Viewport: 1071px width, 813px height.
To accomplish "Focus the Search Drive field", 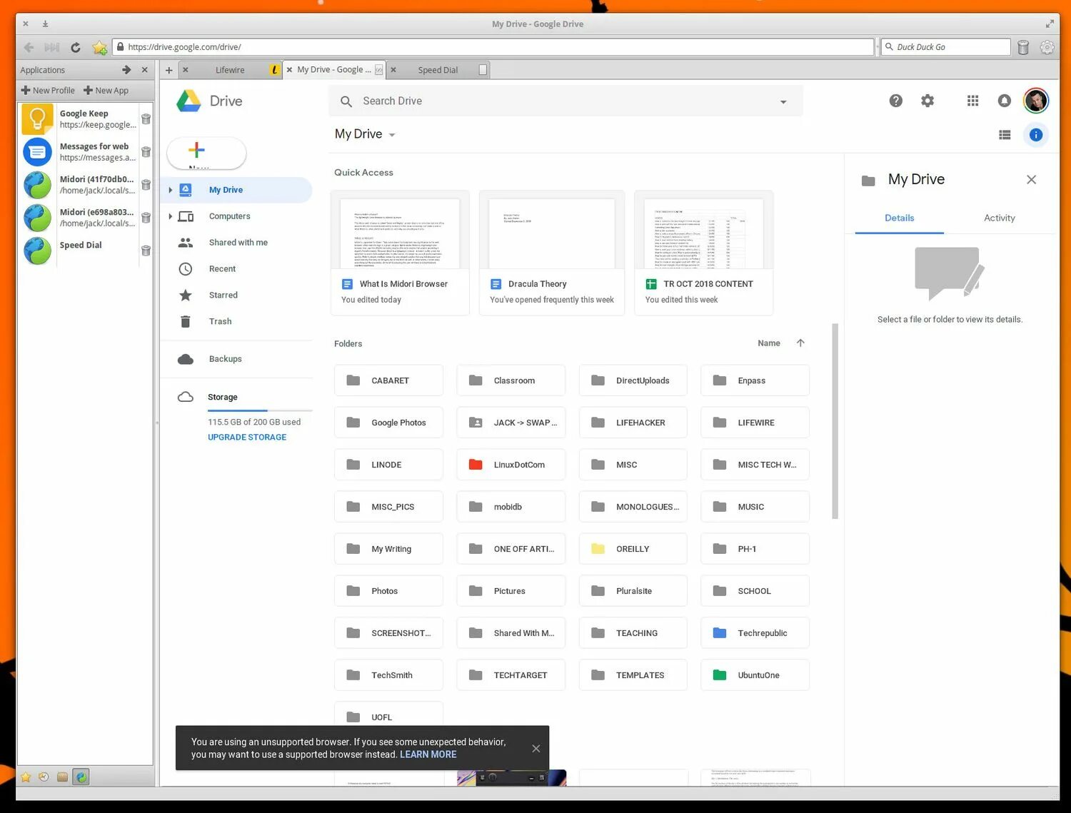I will point(565,101).
